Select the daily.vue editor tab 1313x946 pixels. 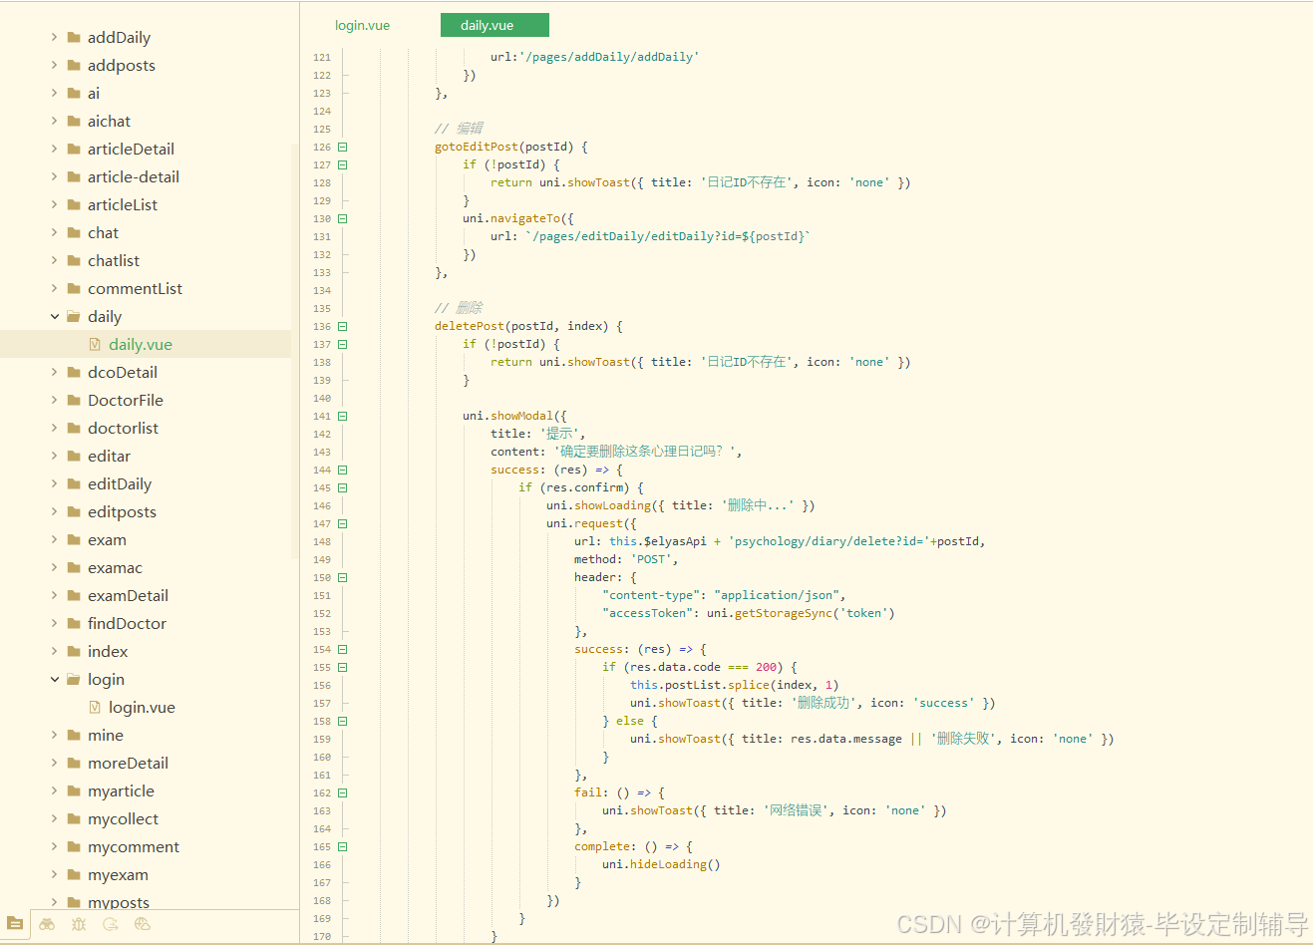(x=494, y=25)
